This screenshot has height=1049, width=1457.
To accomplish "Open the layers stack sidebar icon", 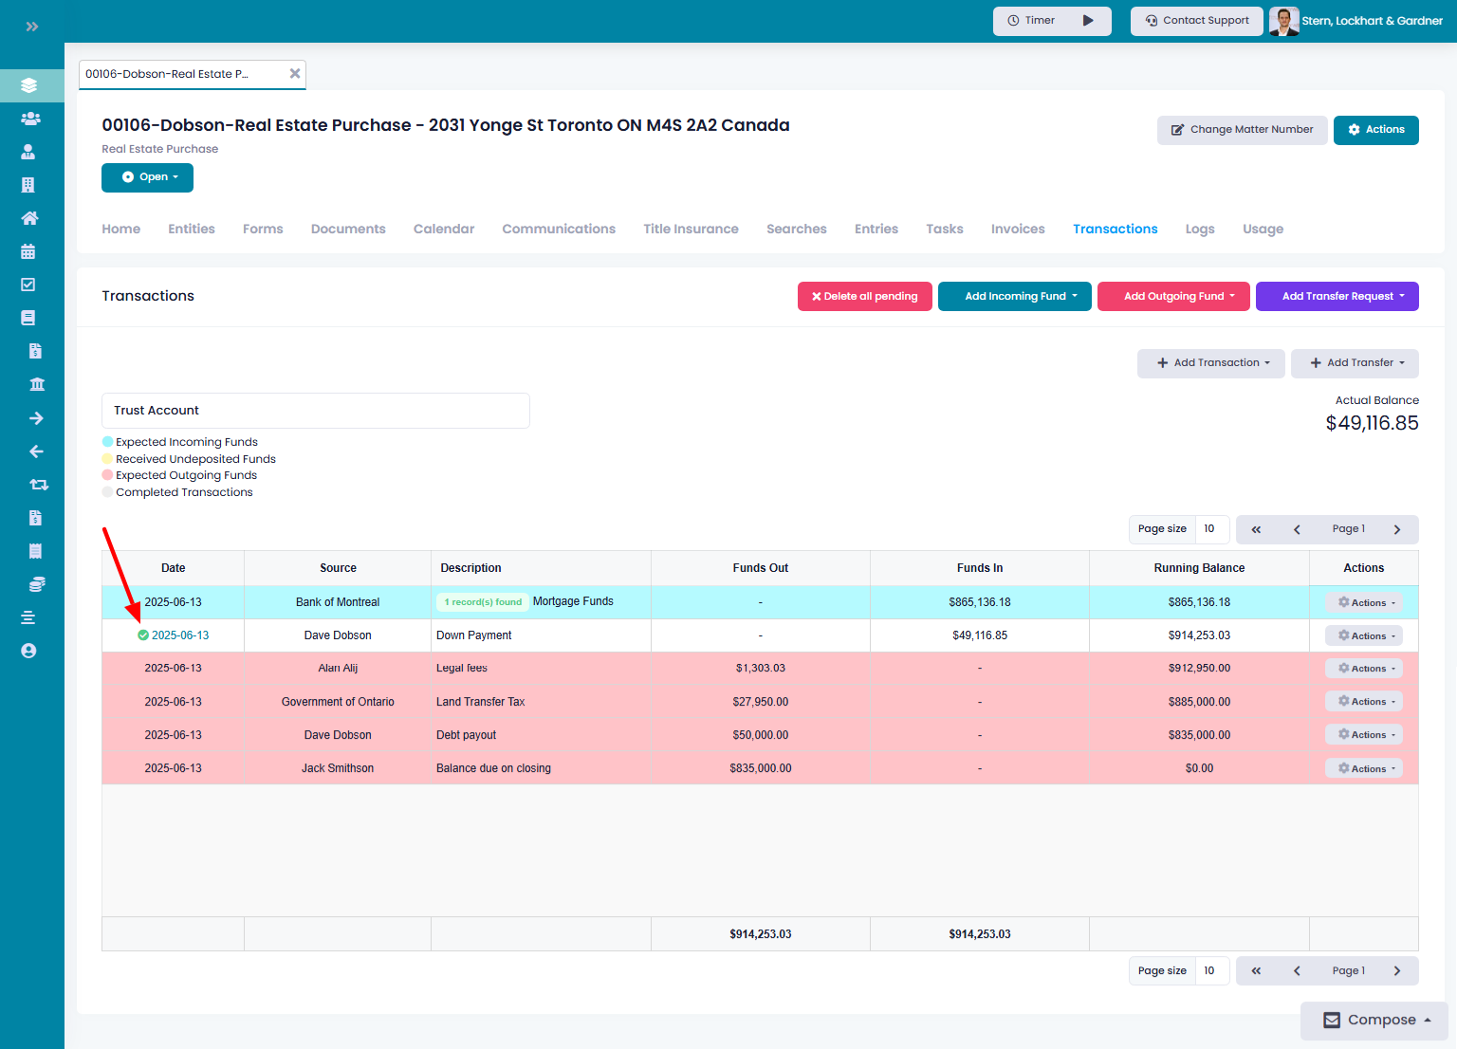I will [x=28, y=85].
